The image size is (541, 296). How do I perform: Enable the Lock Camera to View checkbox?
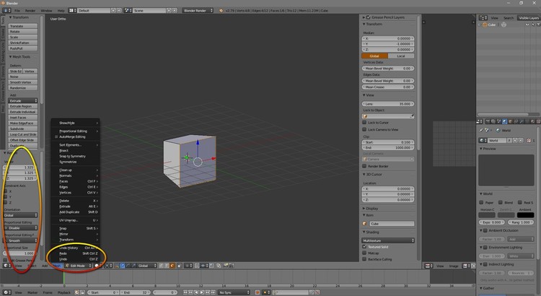click(x=364, y=129)
